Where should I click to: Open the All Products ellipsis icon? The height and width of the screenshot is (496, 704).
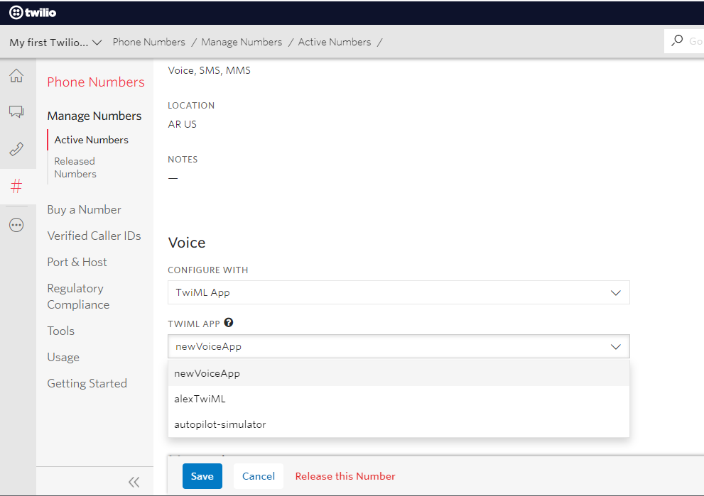(16, 225)
